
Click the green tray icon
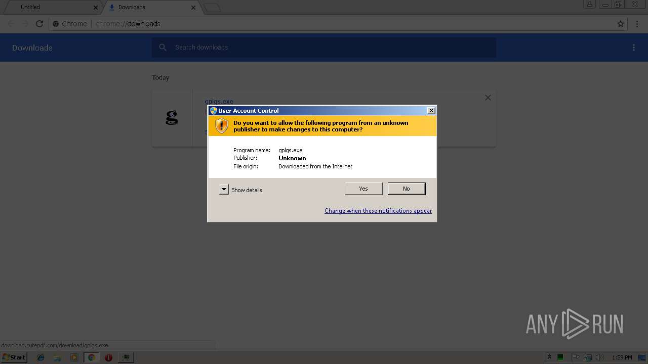tap(560, 357)
